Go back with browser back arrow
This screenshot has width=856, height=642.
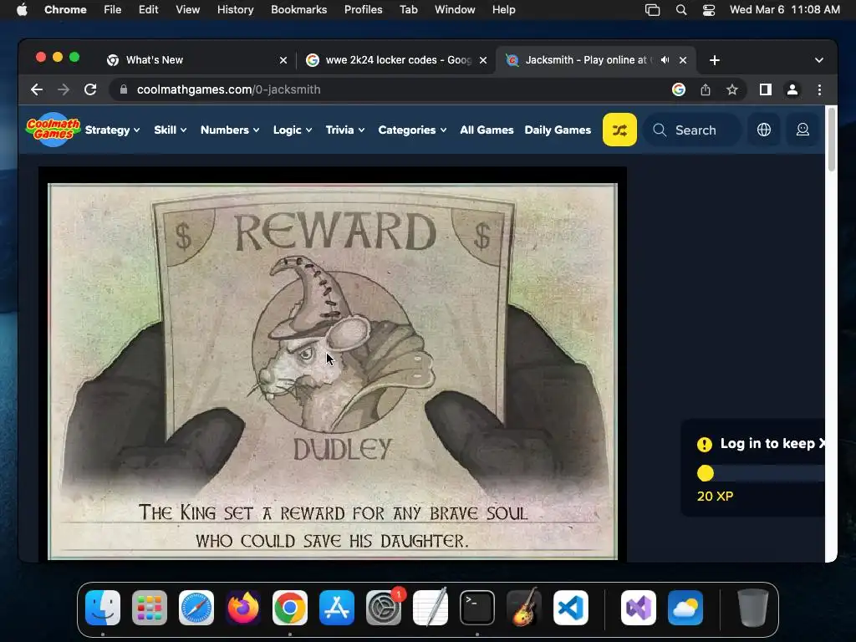(37, 89)
